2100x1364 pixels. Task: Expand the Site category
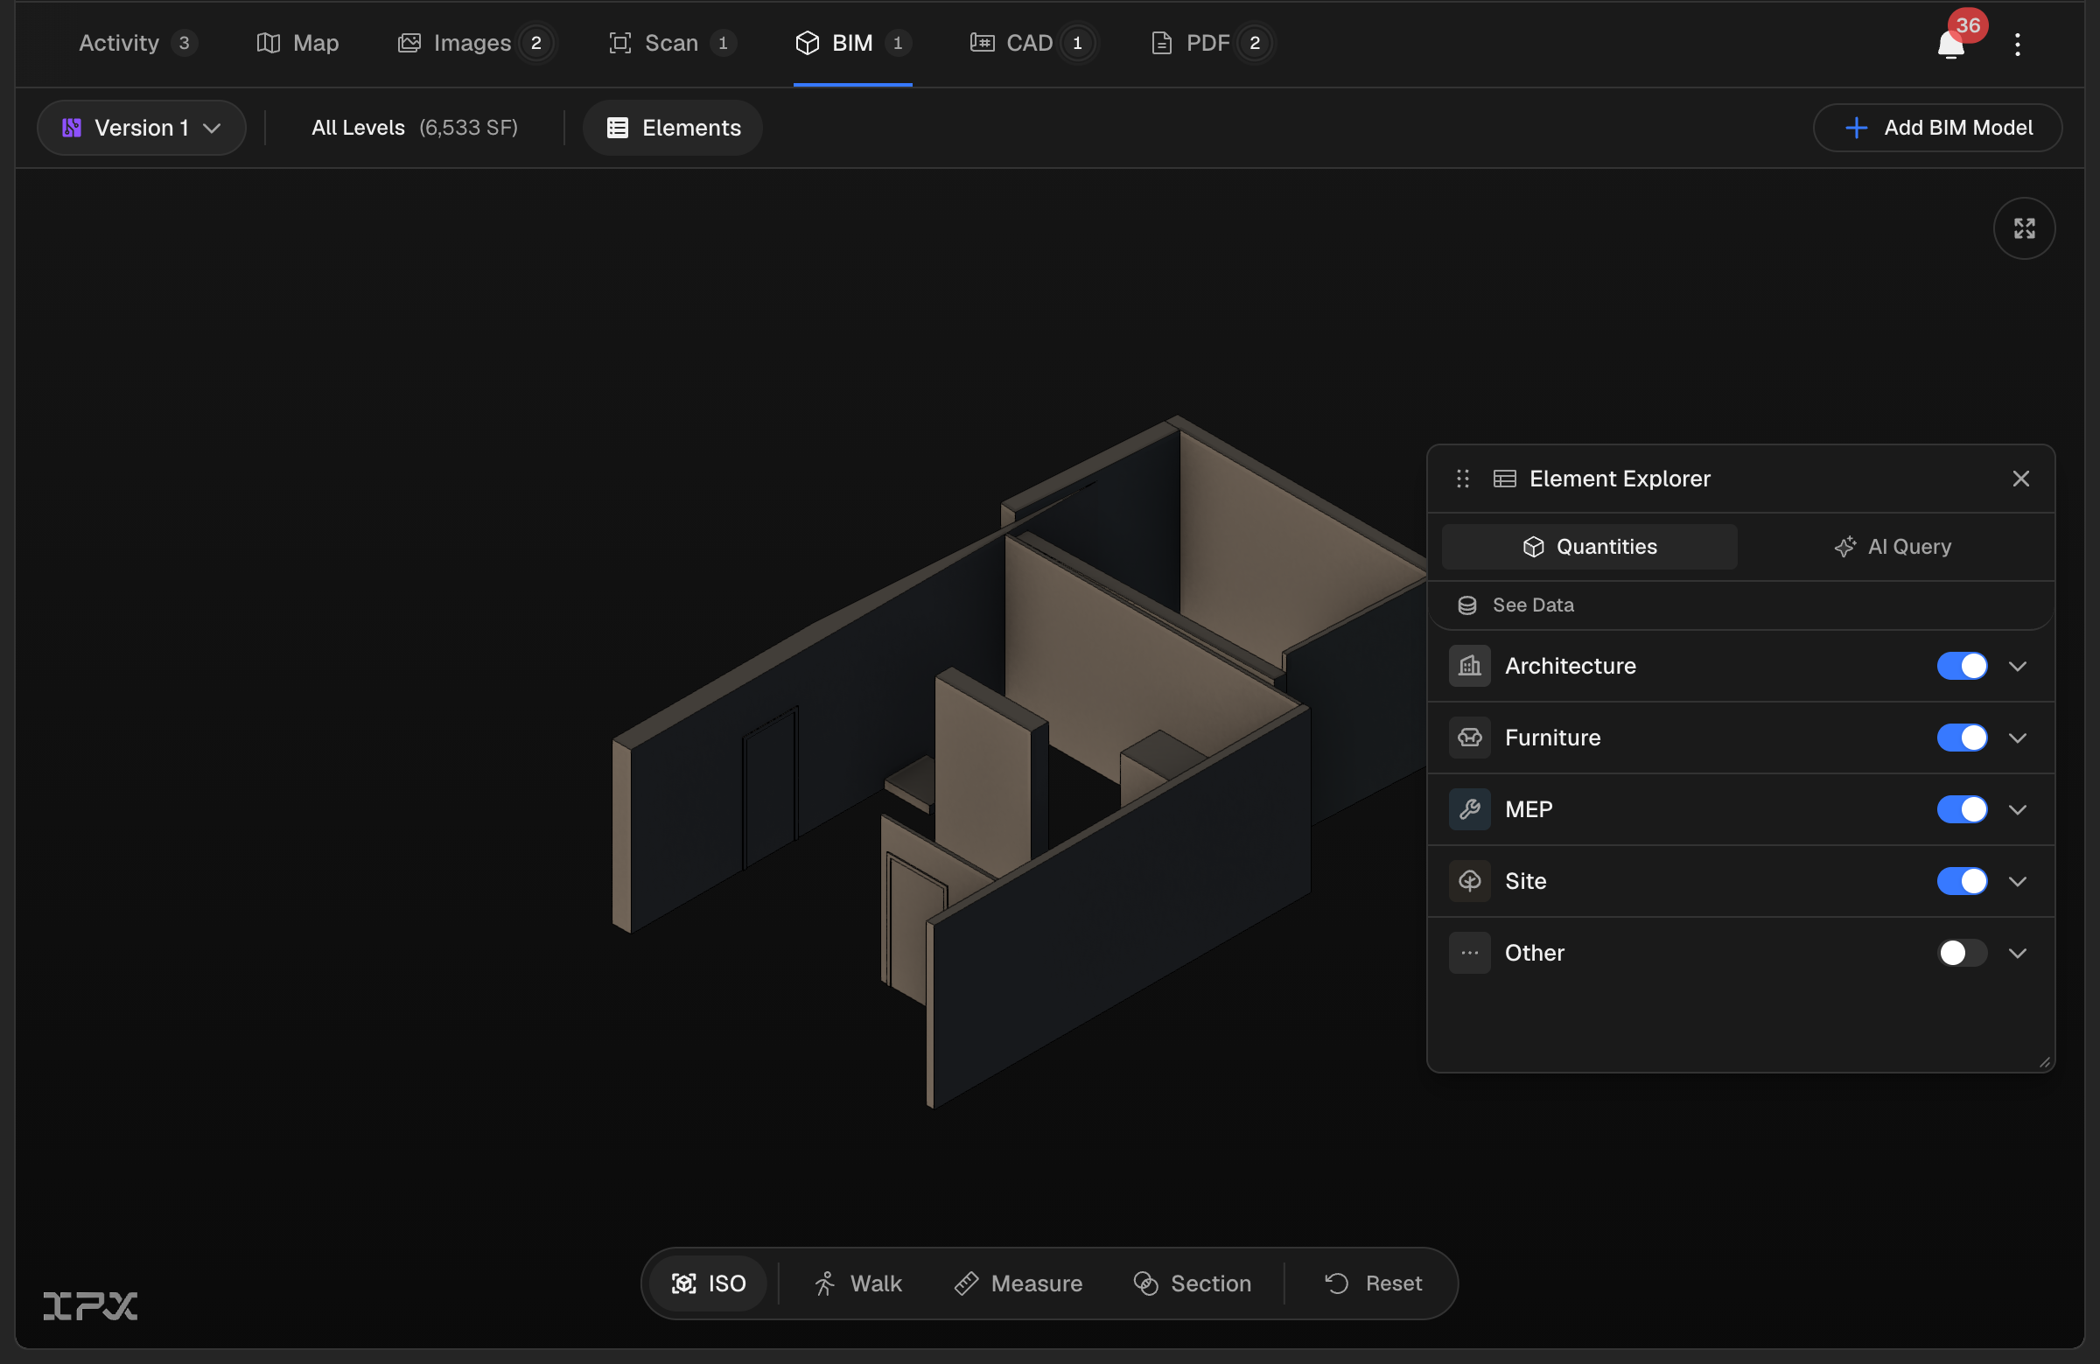[x=2018, y=880]
